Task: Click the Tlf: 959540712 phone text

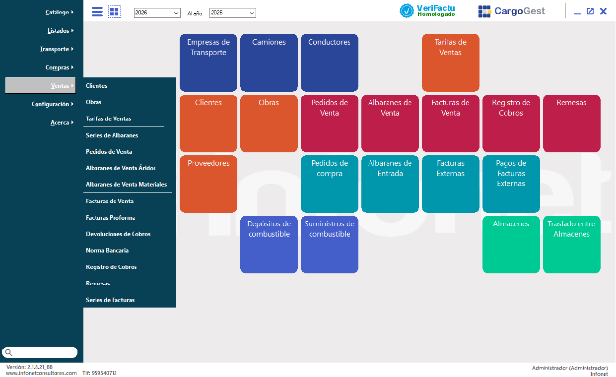Action: (99, 373)
